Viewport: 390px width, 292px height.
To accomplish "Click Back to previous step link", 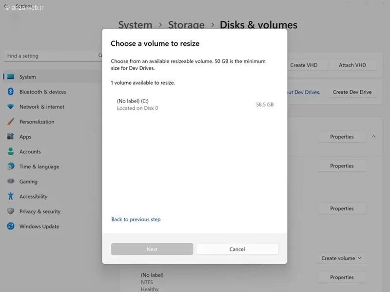I will click(x=136, y=220).
